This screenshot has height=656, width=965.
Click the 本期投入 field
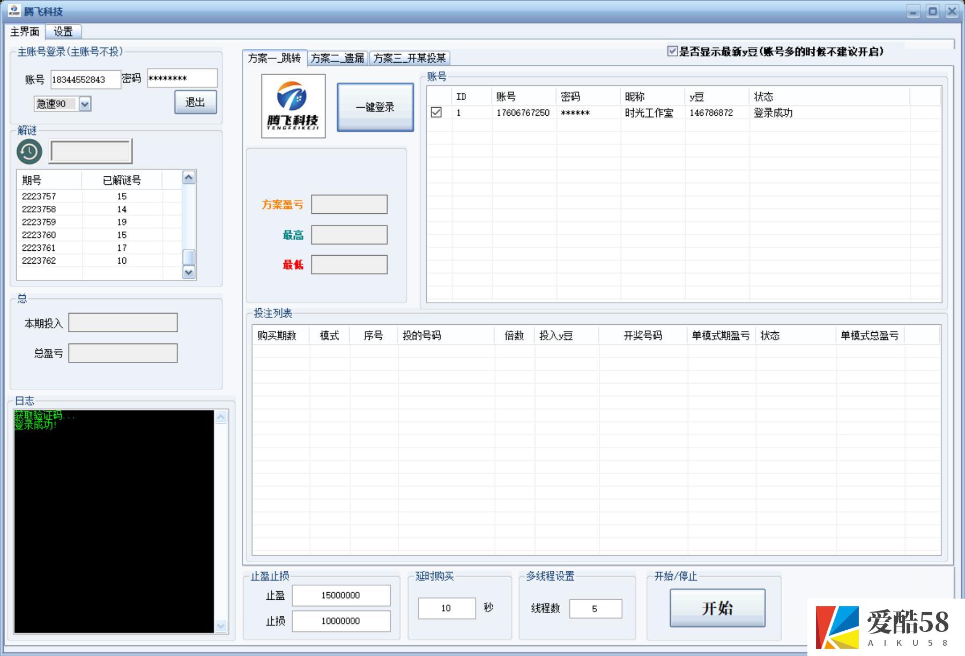pyautogui.click(x=123, y=323)
